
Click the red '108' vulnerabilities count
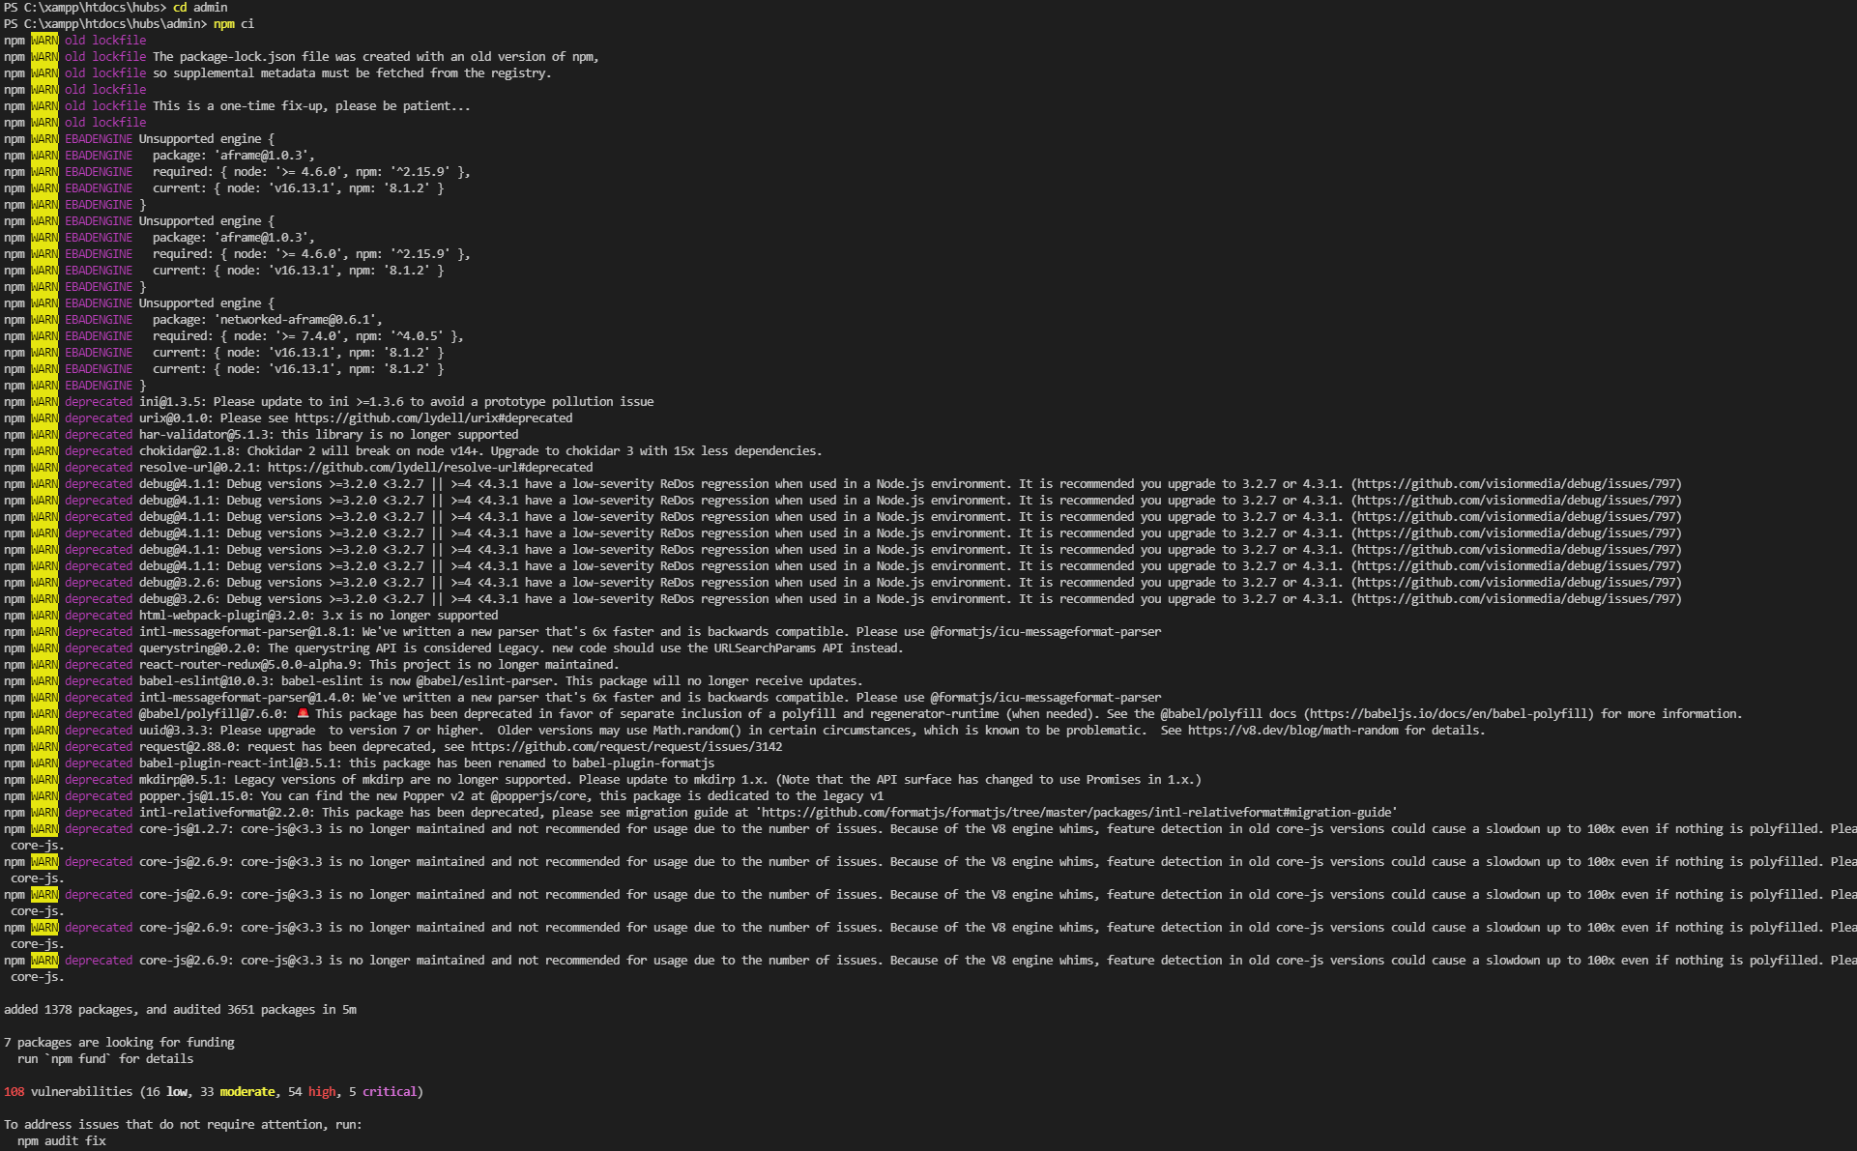point(14,1092)
